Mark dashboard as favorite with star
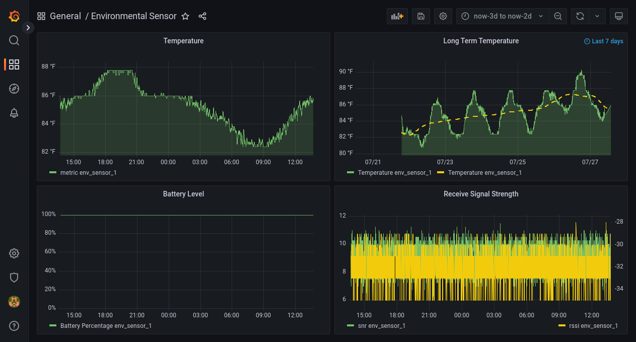 [x=185, y=16]
